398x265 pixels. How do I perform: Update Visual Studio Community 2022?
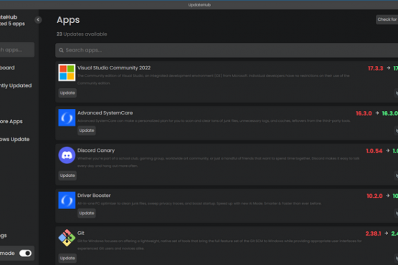[67, 93]
